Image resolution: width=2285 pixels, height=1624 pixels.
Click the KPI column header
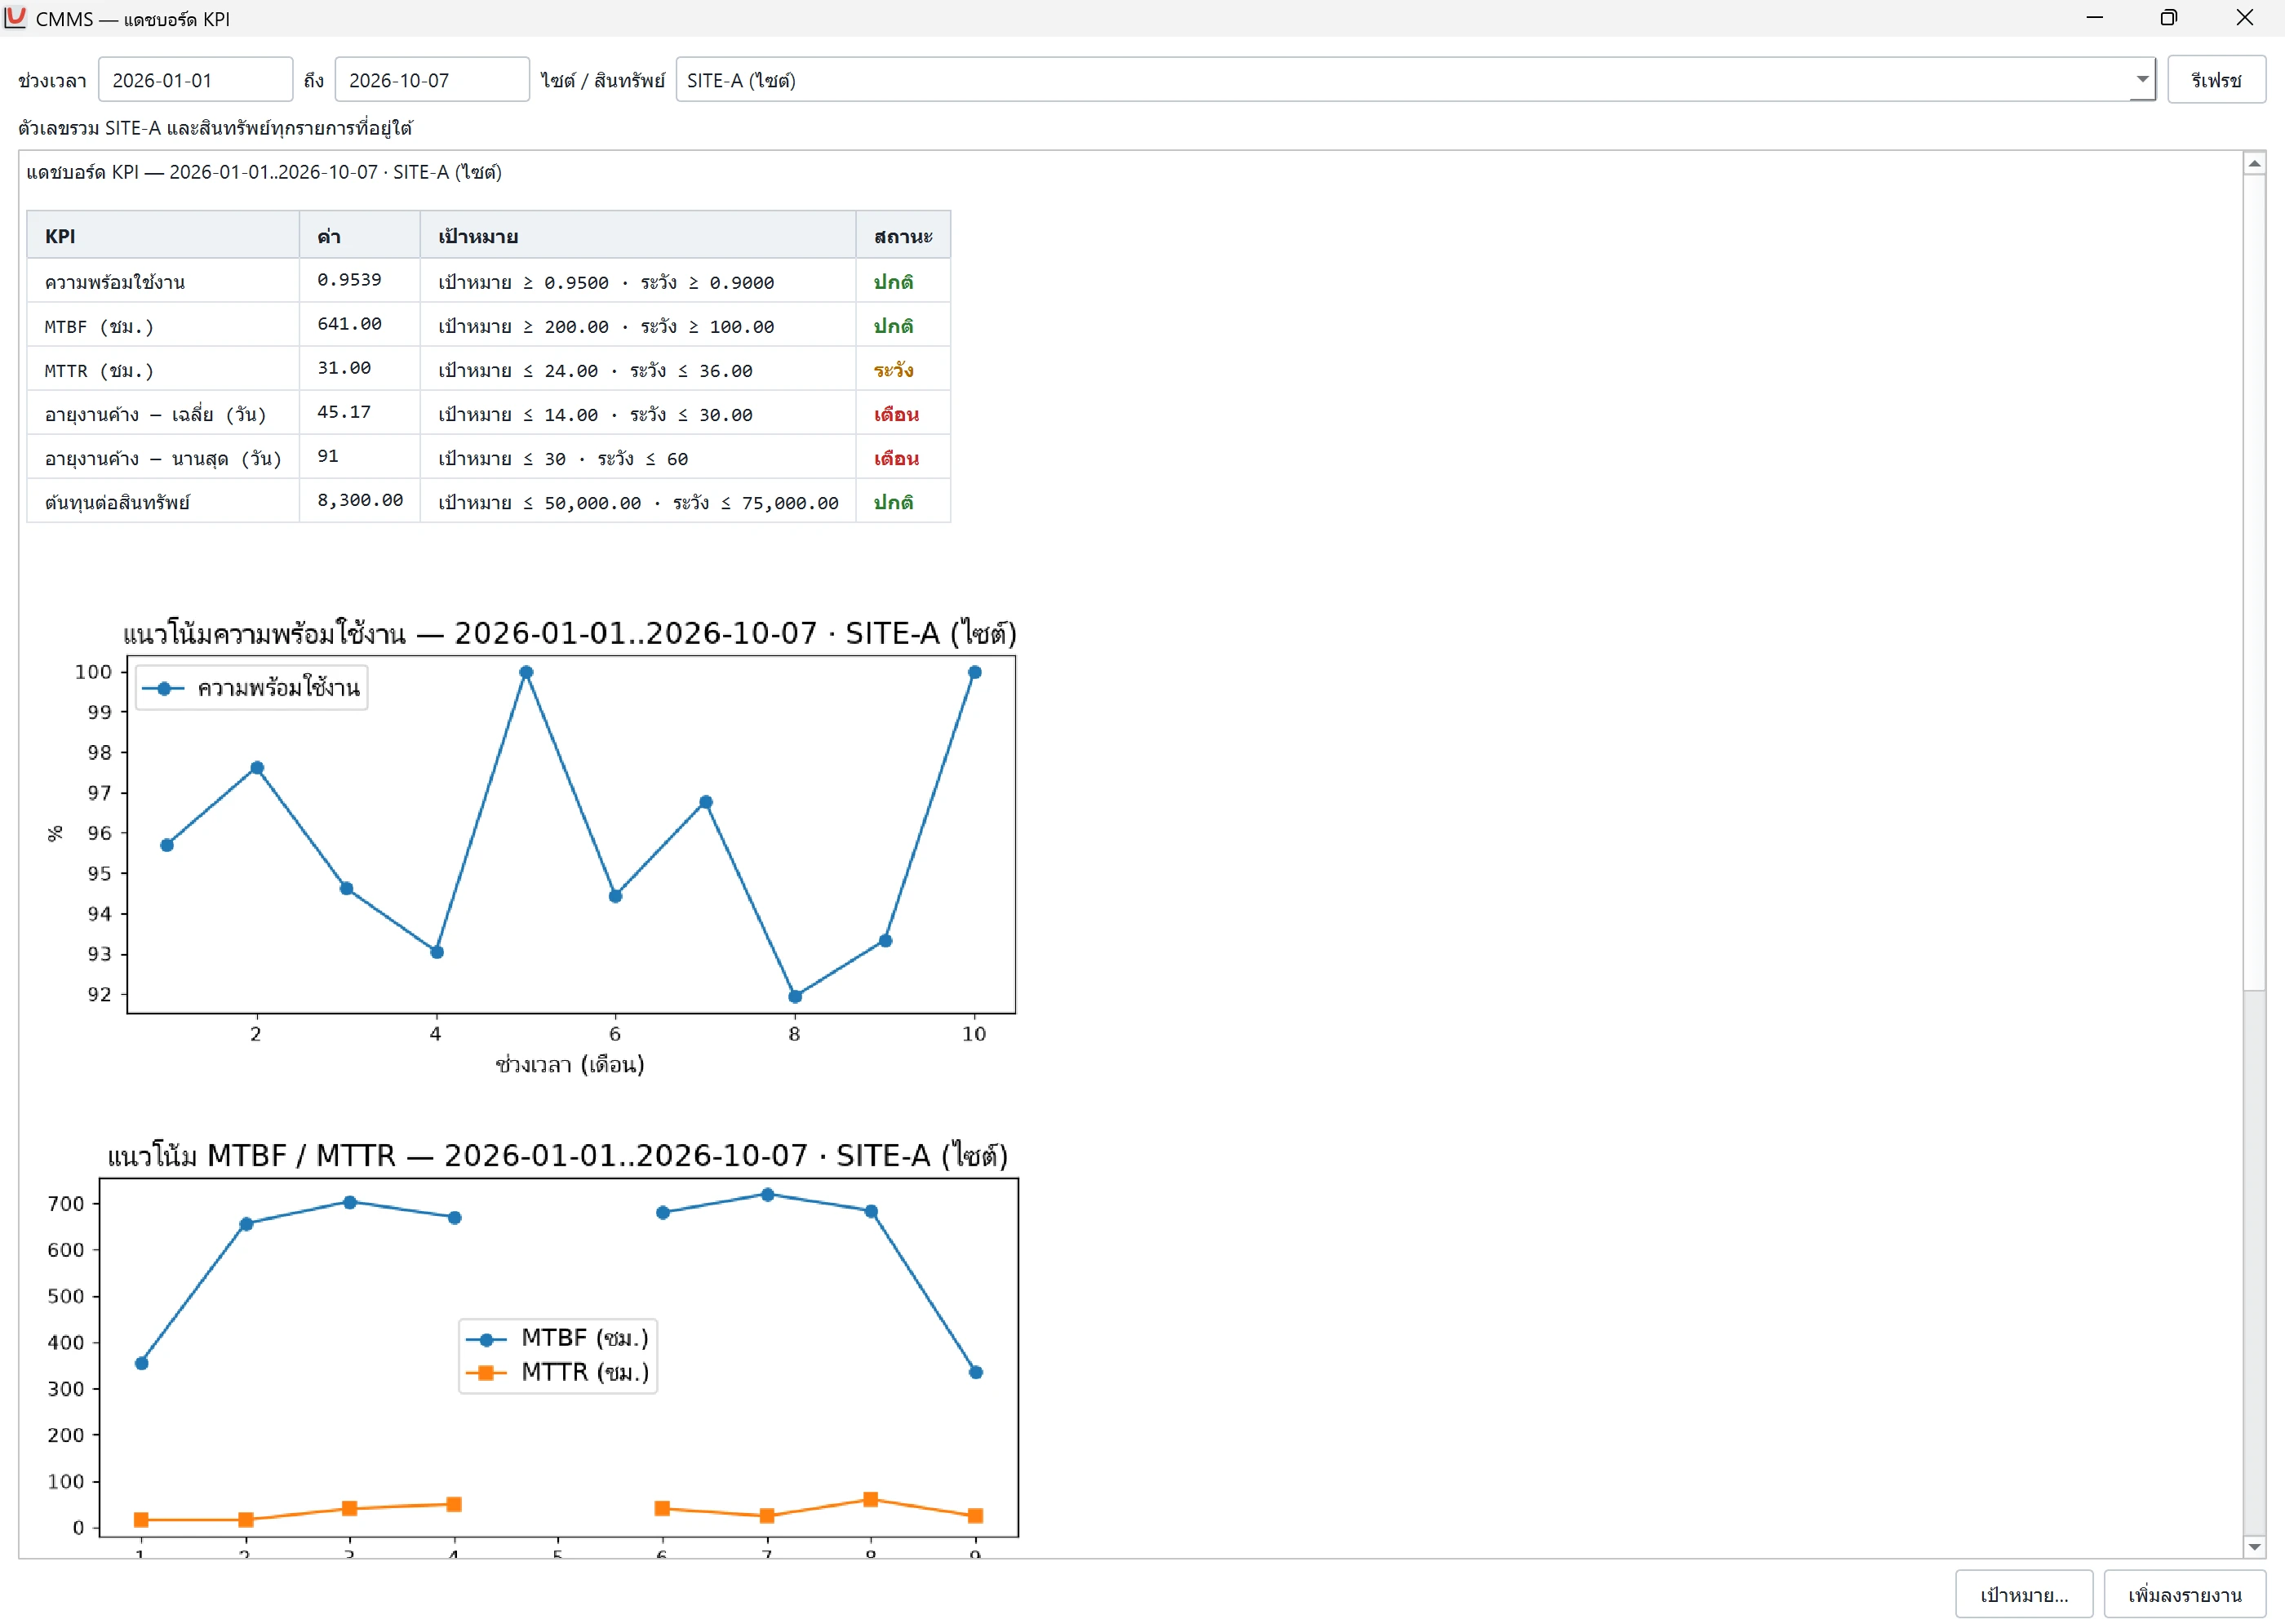[x=163, y=236]
